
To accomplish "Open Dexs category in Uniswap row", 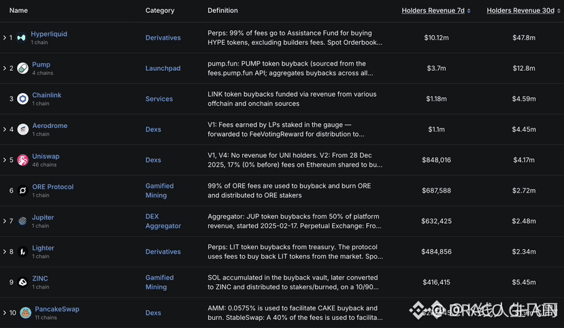I will click(153, 160).
